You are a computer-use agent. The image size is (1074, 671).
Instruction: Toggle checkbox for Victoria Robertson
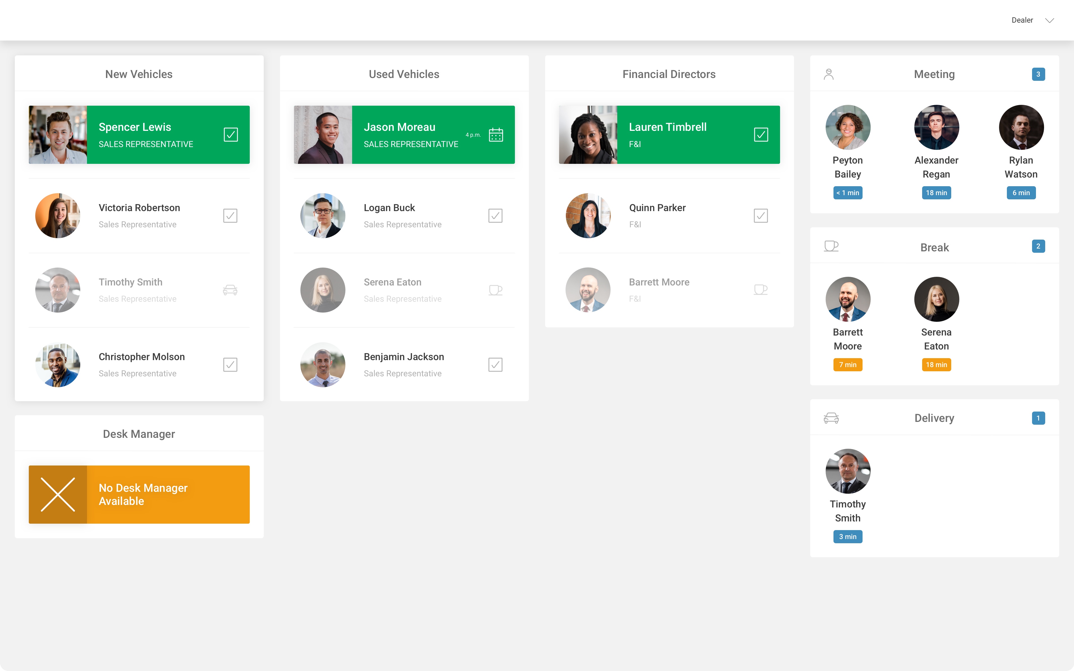coord(230,216)
